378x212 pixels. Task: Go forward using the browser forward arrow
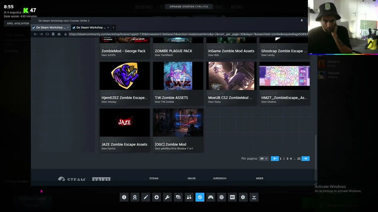[41, 34]
